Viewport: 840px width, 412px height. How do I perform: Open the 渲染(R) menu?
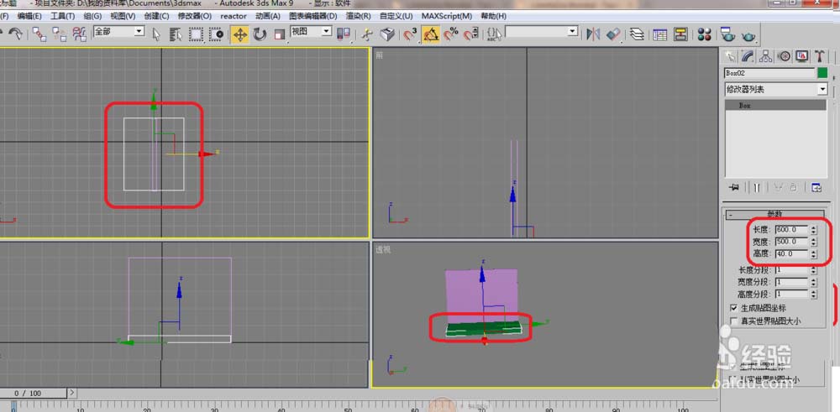[359, 16]
